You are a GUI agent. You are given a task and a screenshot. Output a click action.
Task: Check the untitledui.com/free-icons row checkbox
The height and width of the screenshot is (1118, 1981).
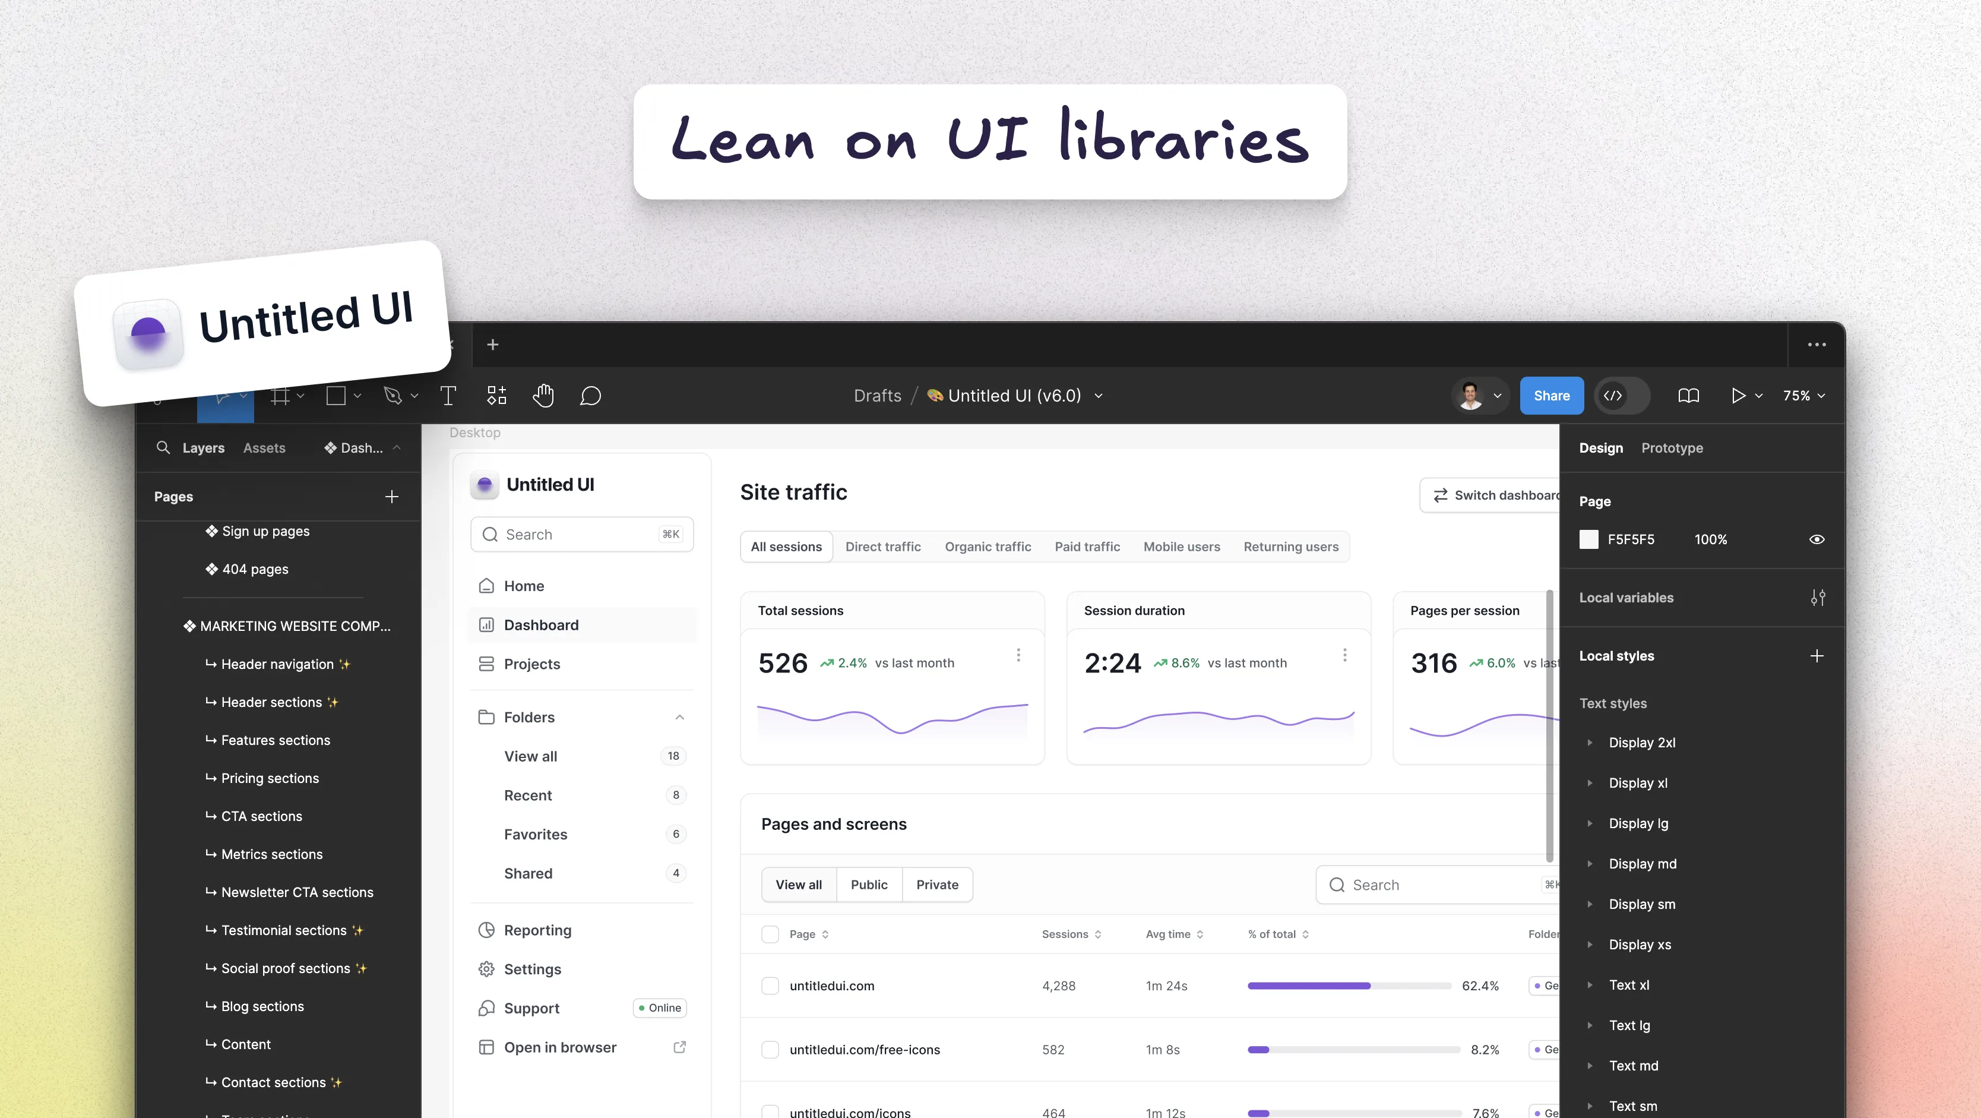(770, 1050)
